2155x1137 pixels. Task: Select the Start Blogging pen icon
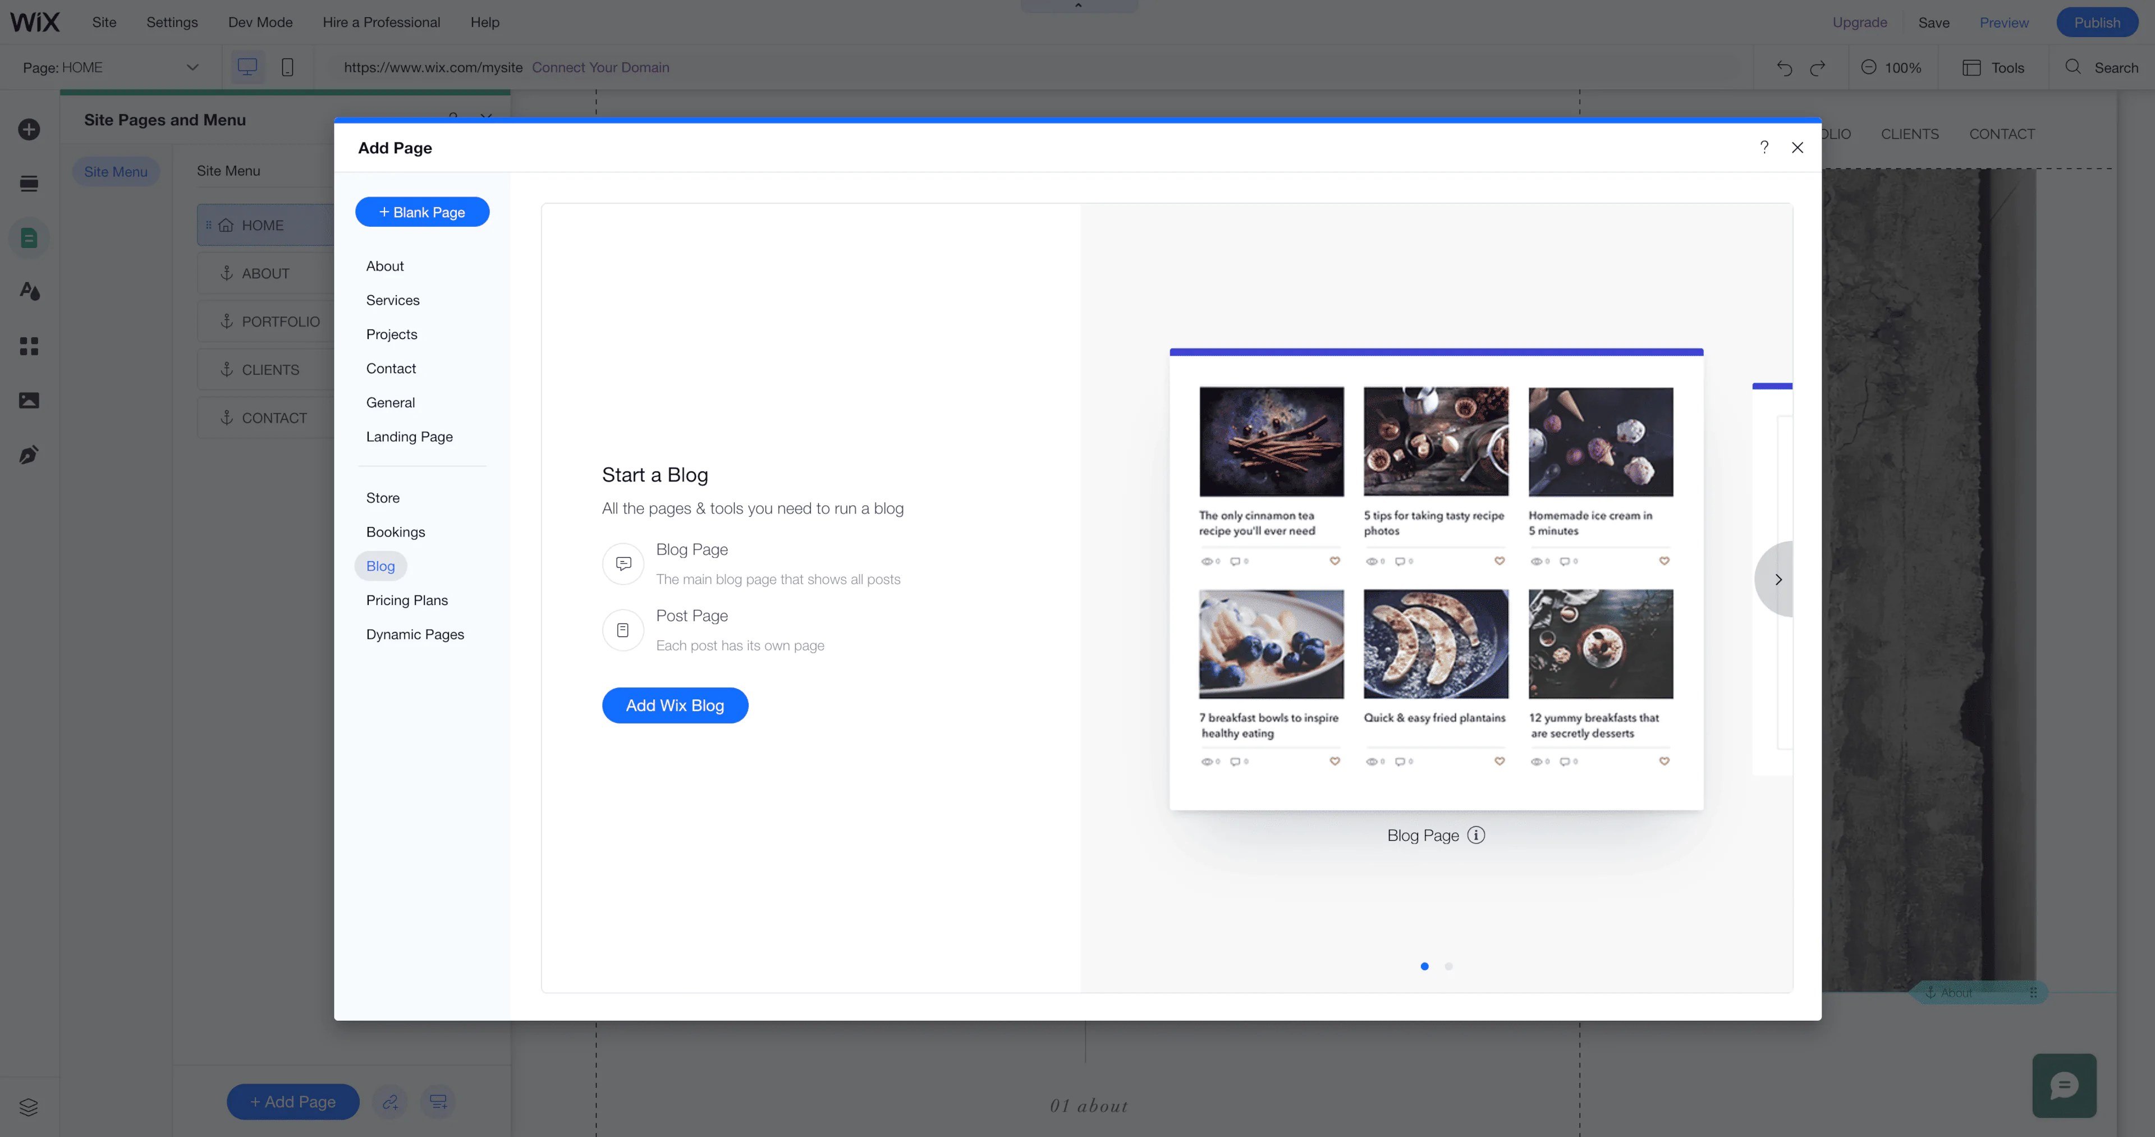pyautogui.click(x=29, y=455)
